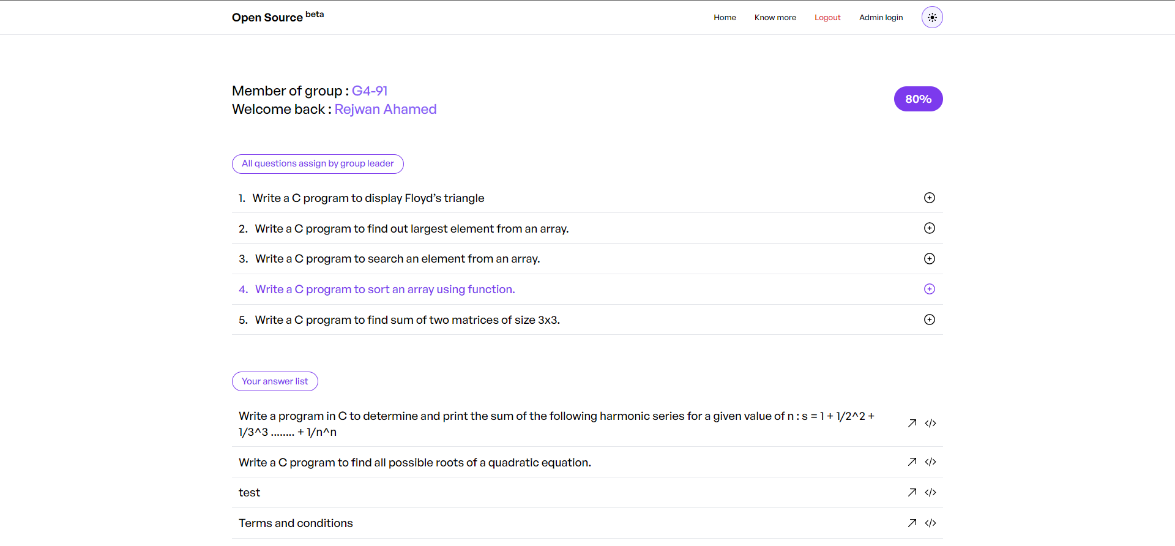Viewport: 1175px width, 546px height.
Task: Open Terms and conditions arrow icon
Action: pyautogui.click(x=912, y=523)
